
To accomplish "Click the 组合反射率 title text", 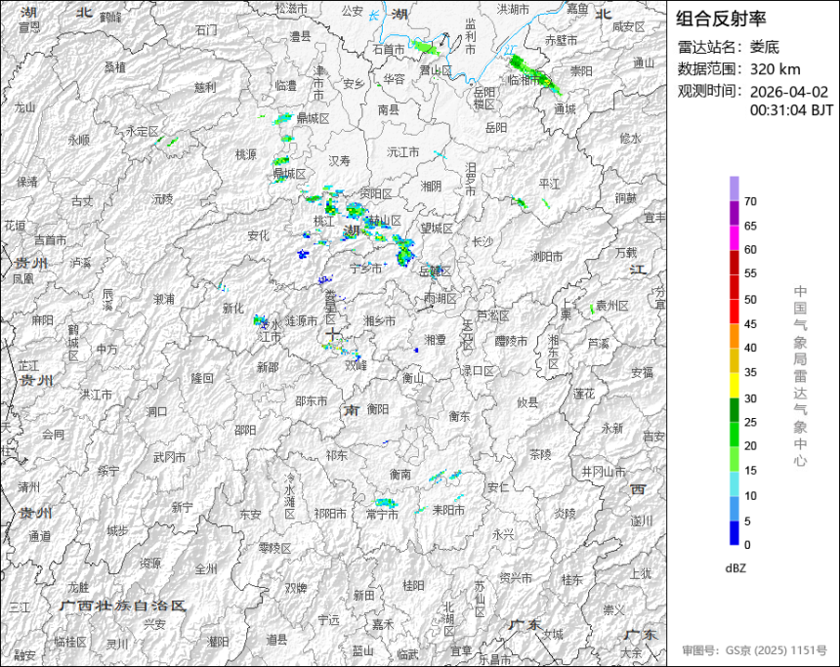I will tap(721, 19).
